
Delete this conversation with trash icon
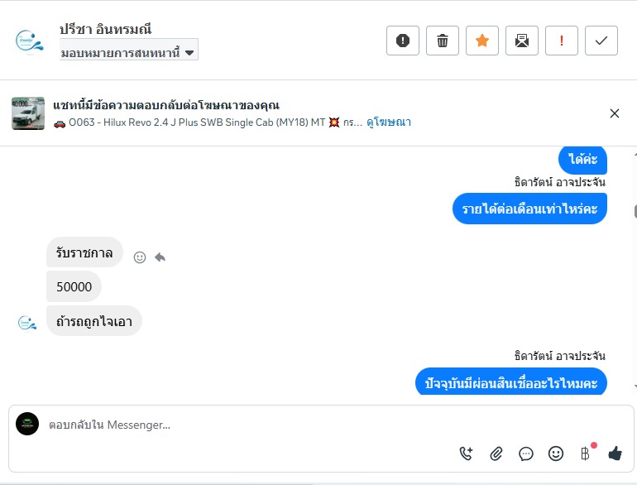coord(443,41)
